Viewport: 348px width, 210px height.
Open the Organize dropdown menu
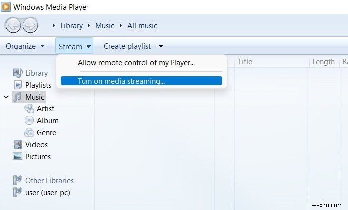click(25, 46)
